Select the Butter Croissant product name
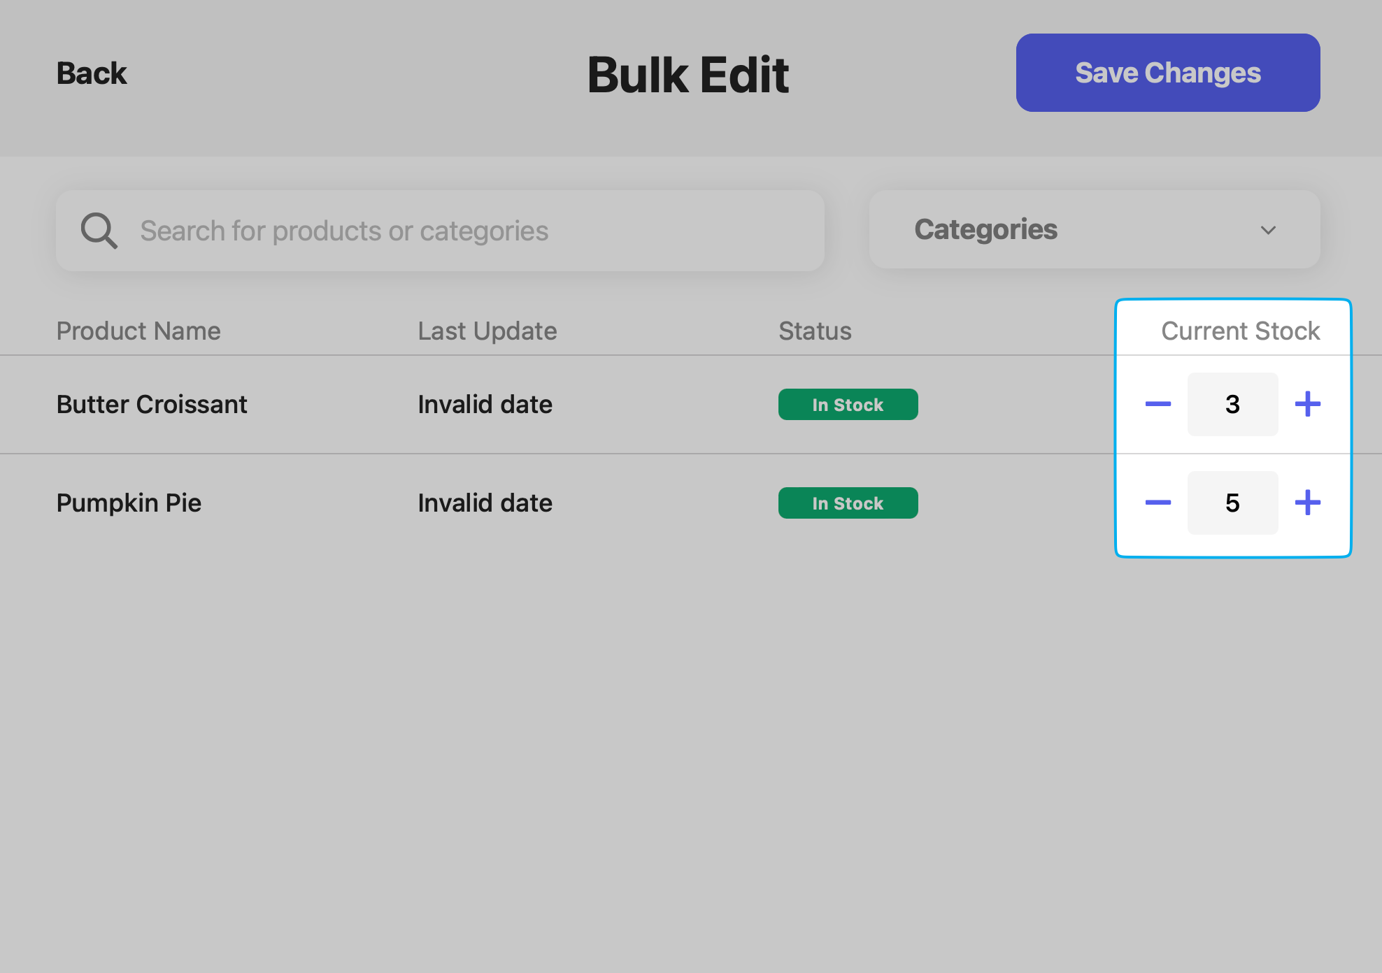 click(x=152, y=404)
